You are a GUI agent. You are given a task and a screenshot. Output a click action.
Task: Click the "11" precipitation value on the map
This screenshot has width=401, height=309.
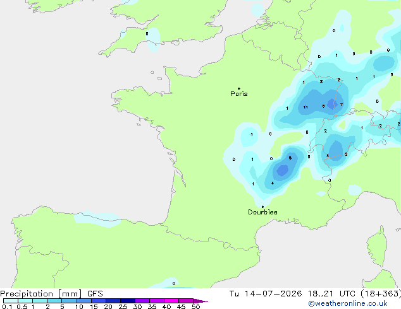305,107
